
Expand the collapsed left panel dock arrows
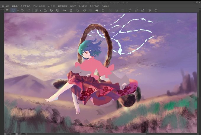click(2, 9)
